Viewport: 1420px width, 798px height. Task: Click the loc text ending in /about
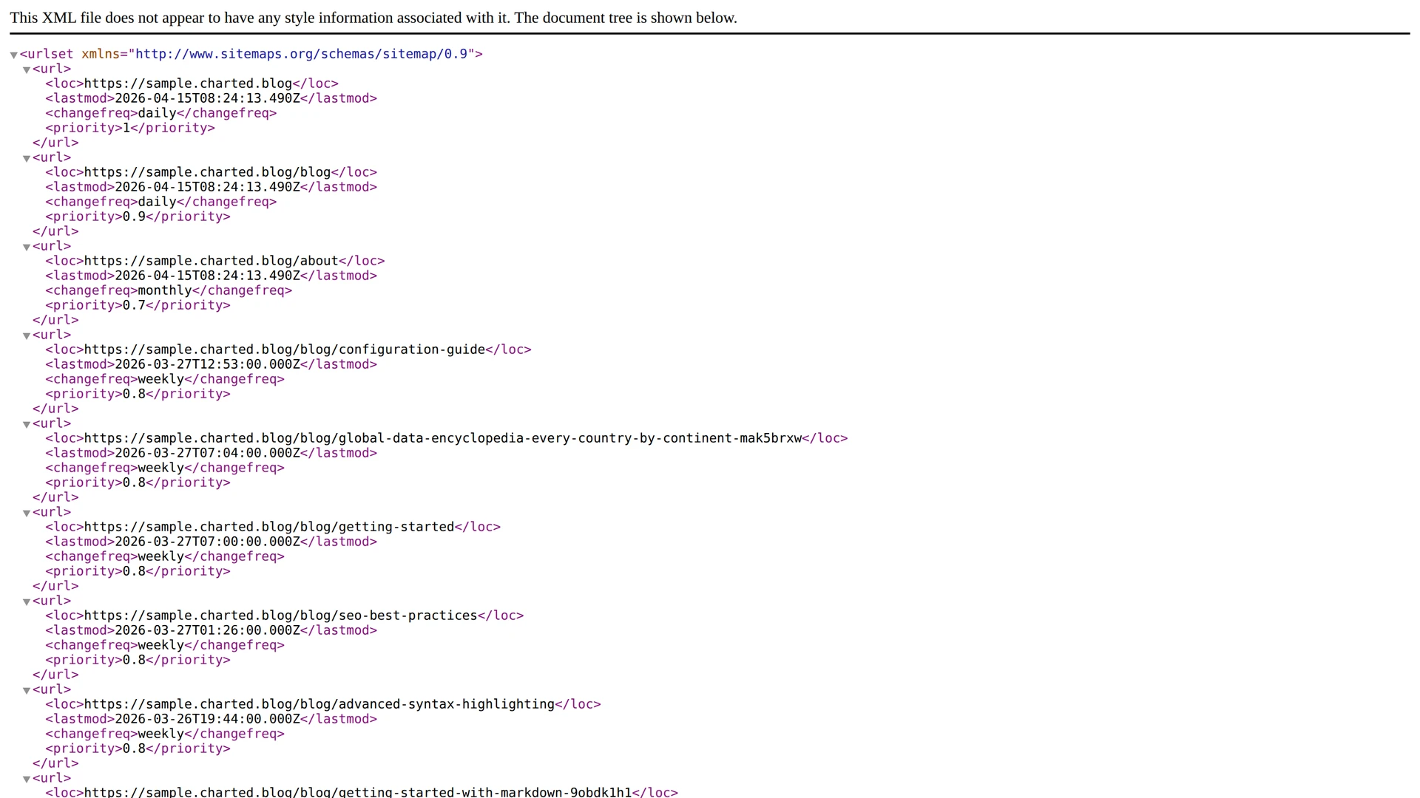211,261
